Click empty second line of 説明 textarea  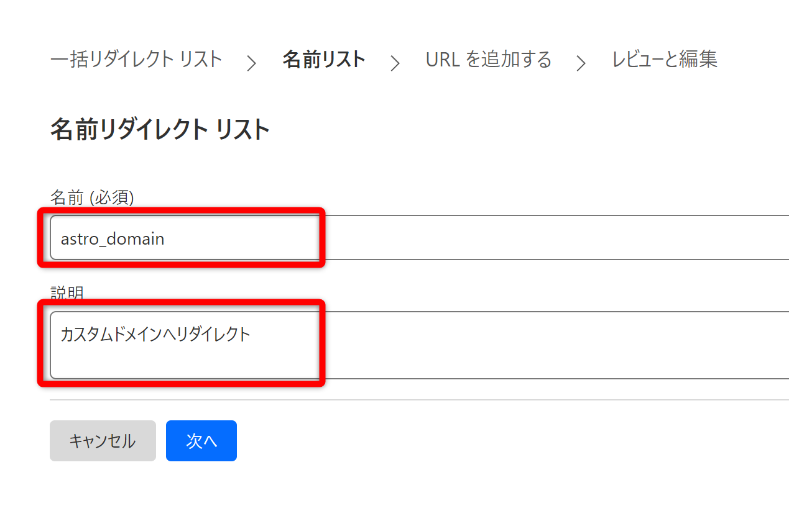point(187,361)
